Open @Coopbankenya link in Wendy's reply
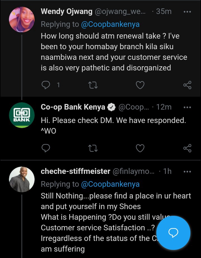The width and height of the screenshot is (201, 258). click(x=110, y=24)
